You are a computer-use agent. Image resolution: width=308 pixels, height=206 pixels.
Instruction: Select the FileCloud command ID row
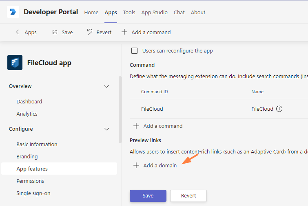tap(152, 109)
